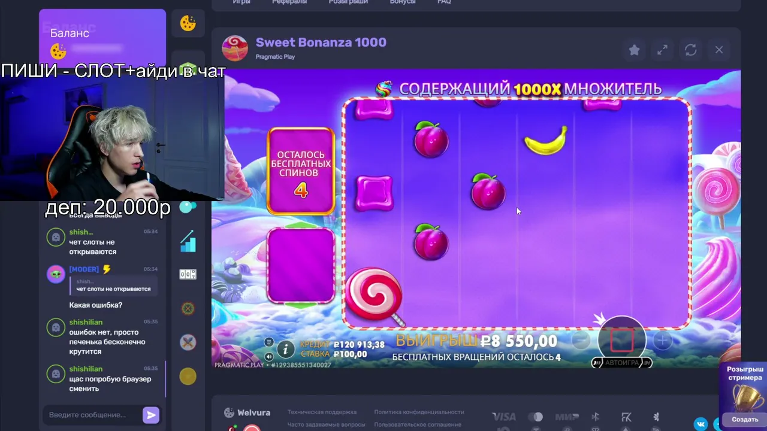Viewport: 767px width, 431px height.
Task: Click the Pragmatic Play provider label
Action: tap(275, 57)
